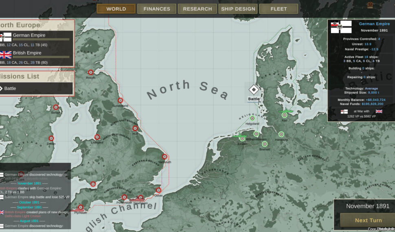Go to the Fleet tab
Image resolution: width=395 pixels, height=232 pixels.
point(279,9)
